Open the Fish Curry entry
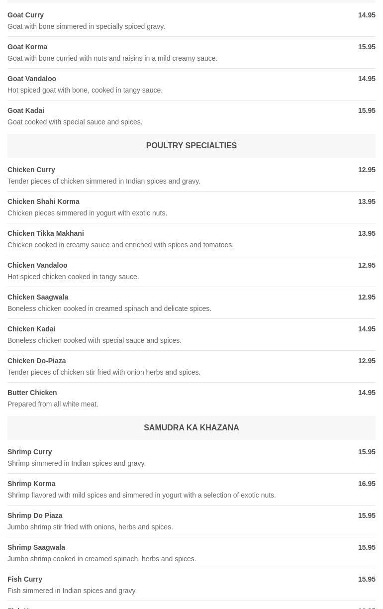 coord(25,579)
